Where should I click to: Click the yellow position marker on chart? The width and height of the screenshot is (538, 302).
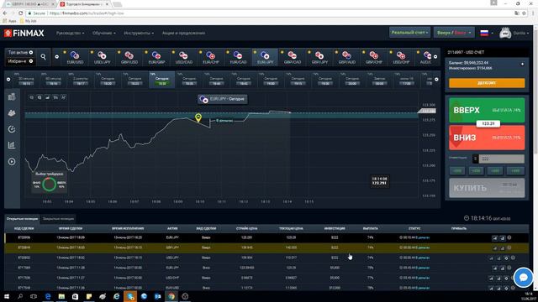(x=198, y=117)
